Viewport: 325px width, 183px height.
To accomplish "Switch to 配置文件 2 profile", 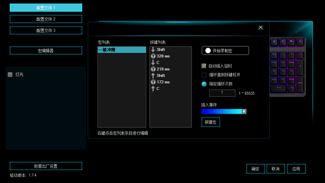I will [46, 19].
